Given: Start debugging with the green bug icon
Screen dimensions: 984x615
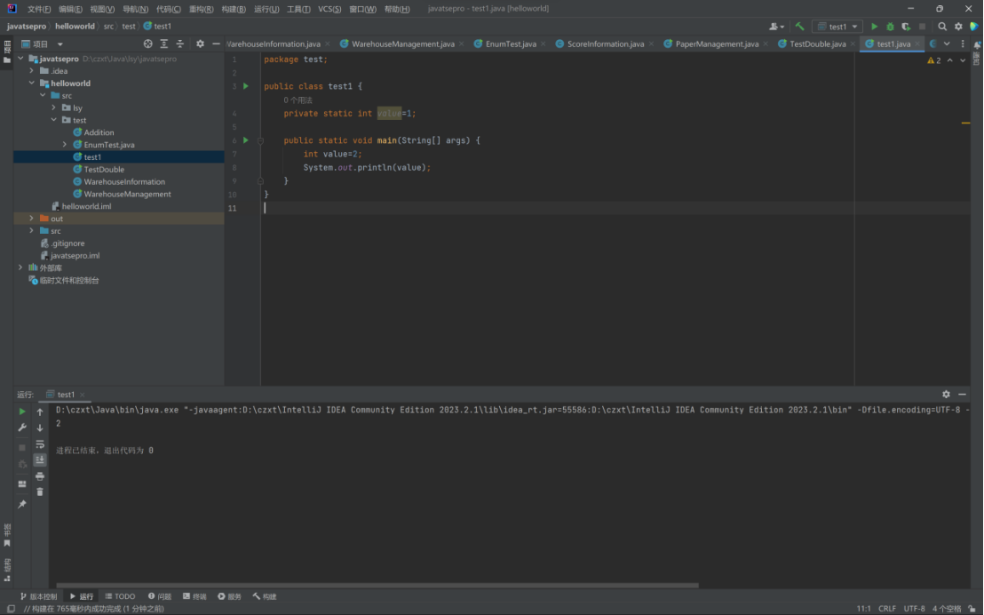Looking at the screenshot, I should (890, 27).
